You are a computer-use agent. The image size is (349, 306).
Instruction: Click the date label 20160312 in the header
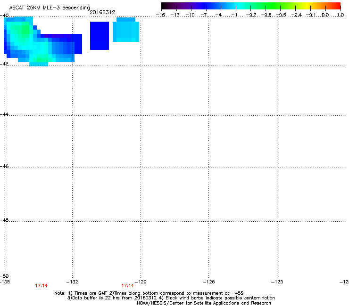(x=102, y=12)
